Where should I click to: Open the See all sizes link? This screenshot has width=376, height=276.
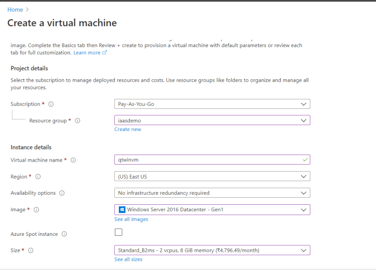[128, 259]
